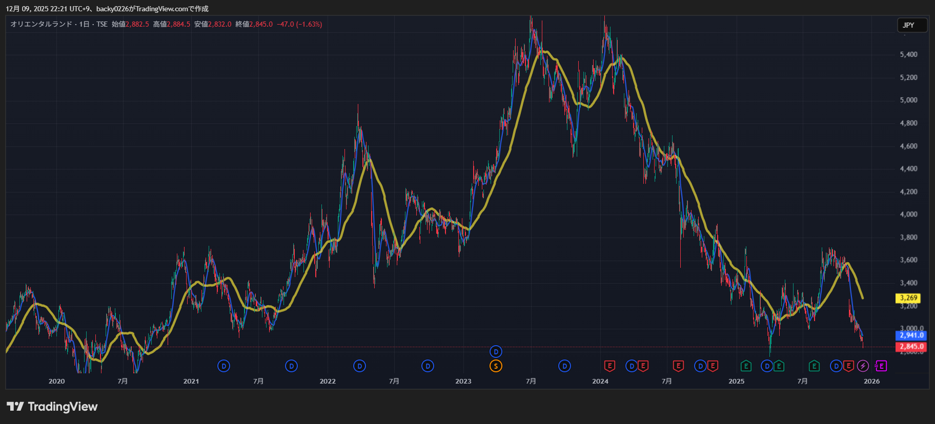Click the TradingView logo at bottom left
935x424 pixels.
[52, 407]
